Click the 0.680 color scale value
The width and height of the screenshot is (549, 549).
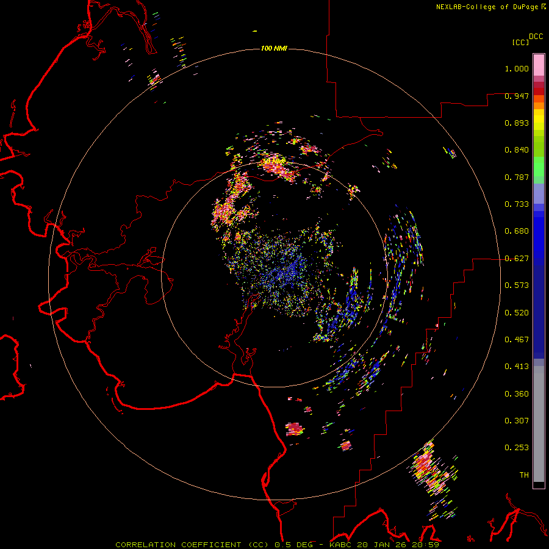click(517, 231)
